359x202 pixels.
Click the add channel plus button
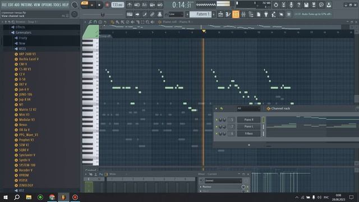[249, 145]
